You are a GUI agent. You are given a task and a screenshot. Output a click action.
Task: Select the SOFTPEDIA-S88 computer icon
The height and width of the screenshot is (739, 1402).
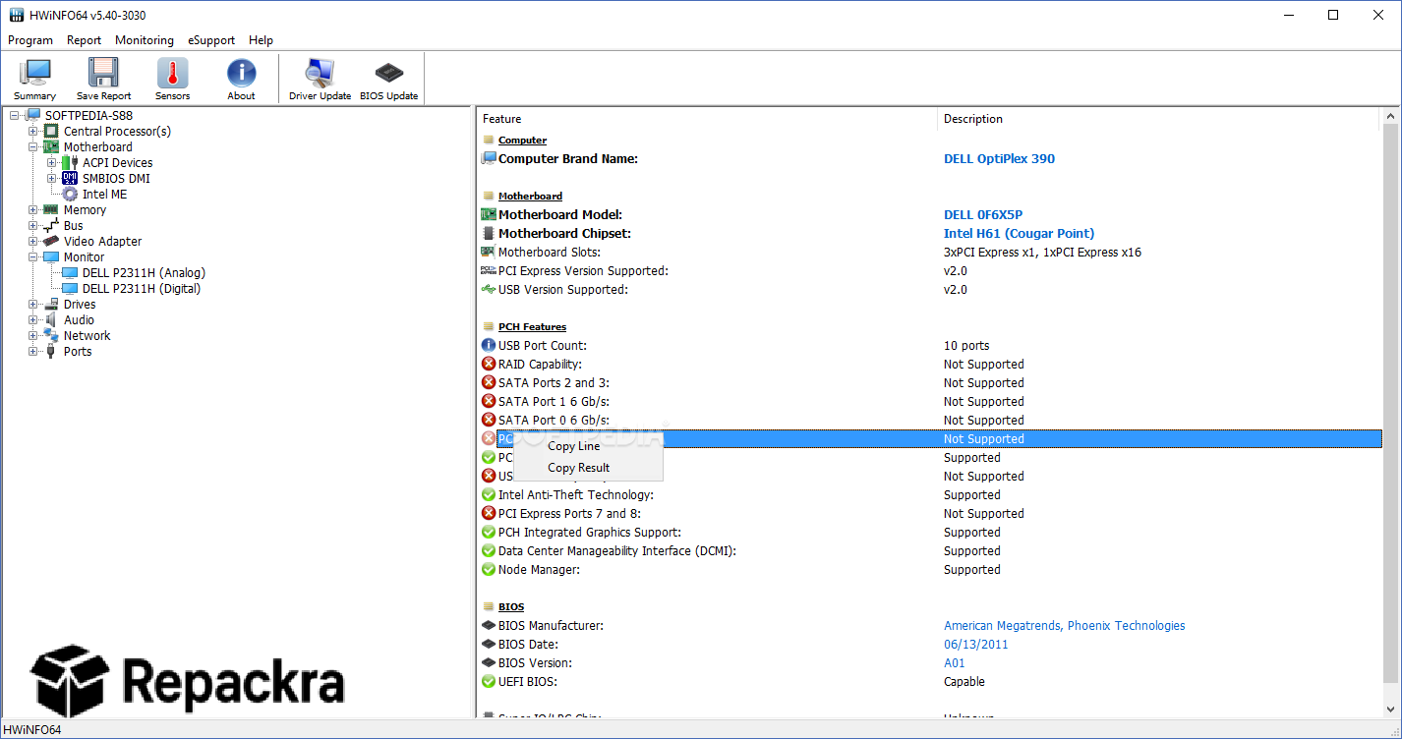33,116
